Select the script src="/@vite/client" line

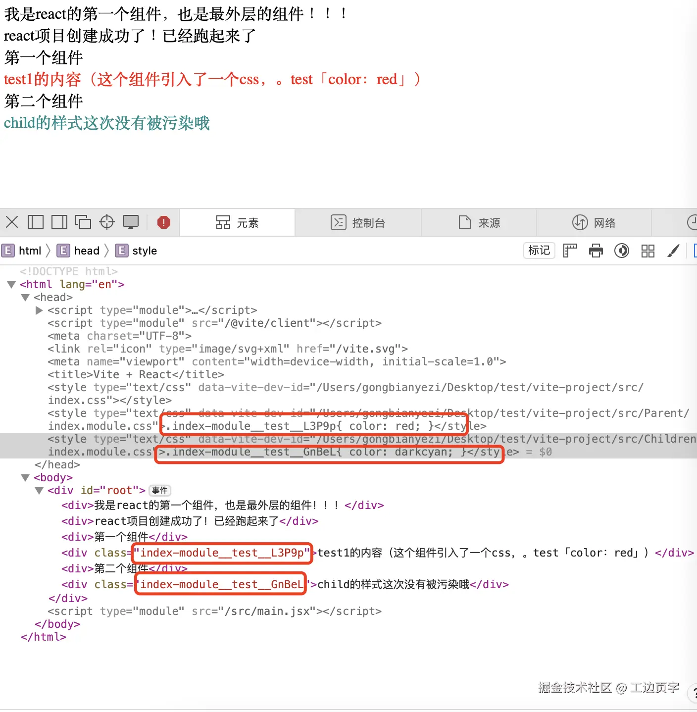click(x=214, y=323)
